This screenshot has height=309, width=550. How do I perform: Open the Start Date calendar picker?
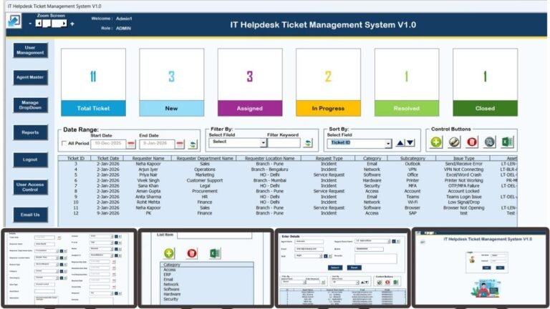pos(131,144)
